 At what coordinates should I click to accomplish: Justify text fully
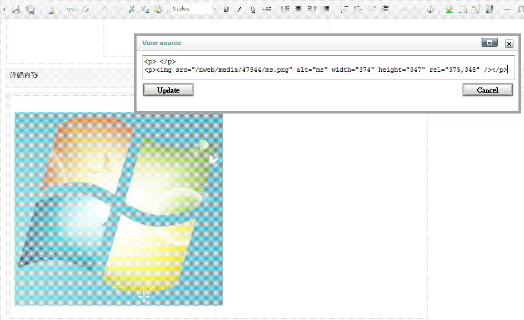click(x=325, y=9)
